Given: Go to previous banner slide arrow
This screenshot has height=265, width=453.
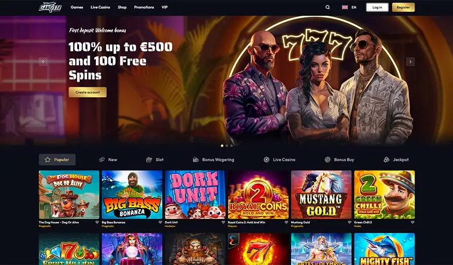Looking at the screenshot, I should pyautogui.click(x=43, y=61).
